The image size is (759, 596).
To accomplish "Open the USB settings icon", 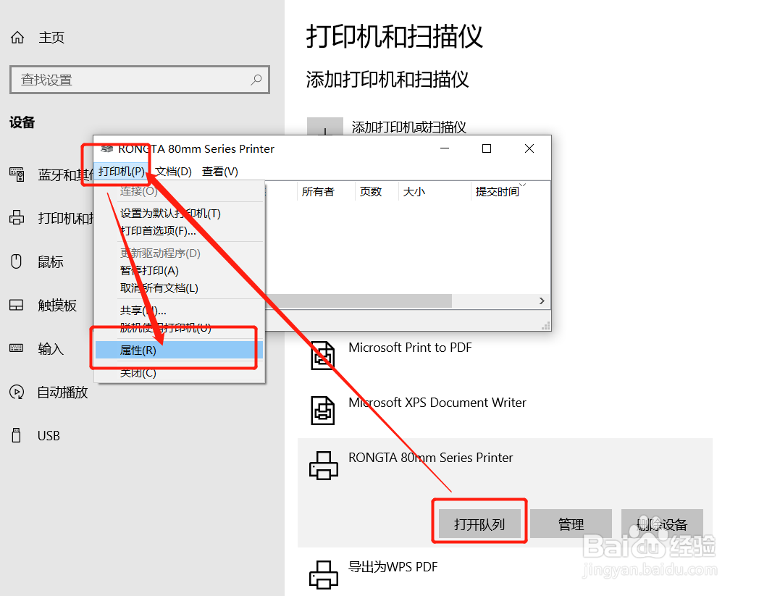I will [17, 435].
